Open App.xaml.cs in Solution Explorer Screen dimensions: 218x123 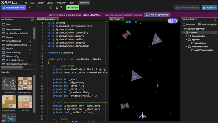coord(200,43)
